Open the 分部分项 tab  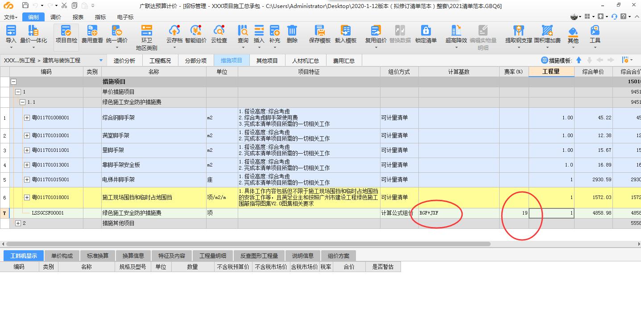click(196, 61)
